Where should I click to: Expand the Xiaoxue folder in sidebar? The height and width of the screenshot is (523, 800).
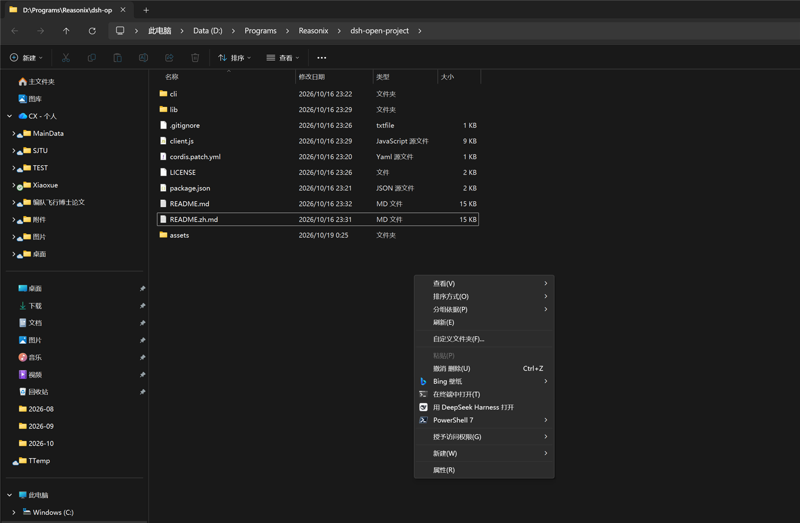[x=13, y=185]
